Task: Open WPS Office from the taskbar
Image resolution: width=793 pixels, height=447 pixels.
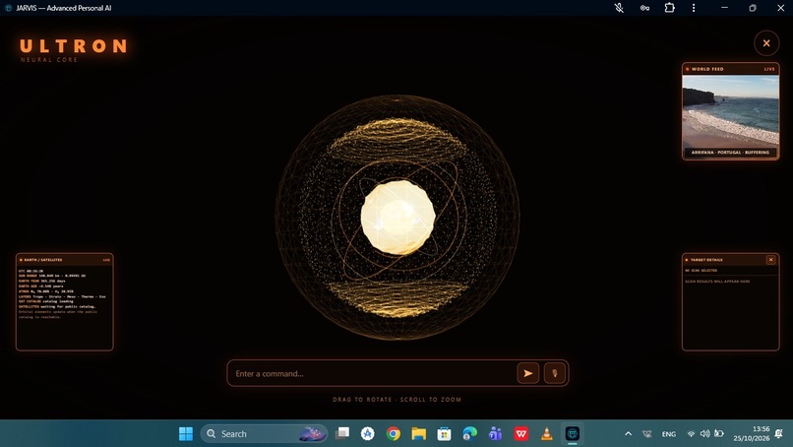Action: 520,434
